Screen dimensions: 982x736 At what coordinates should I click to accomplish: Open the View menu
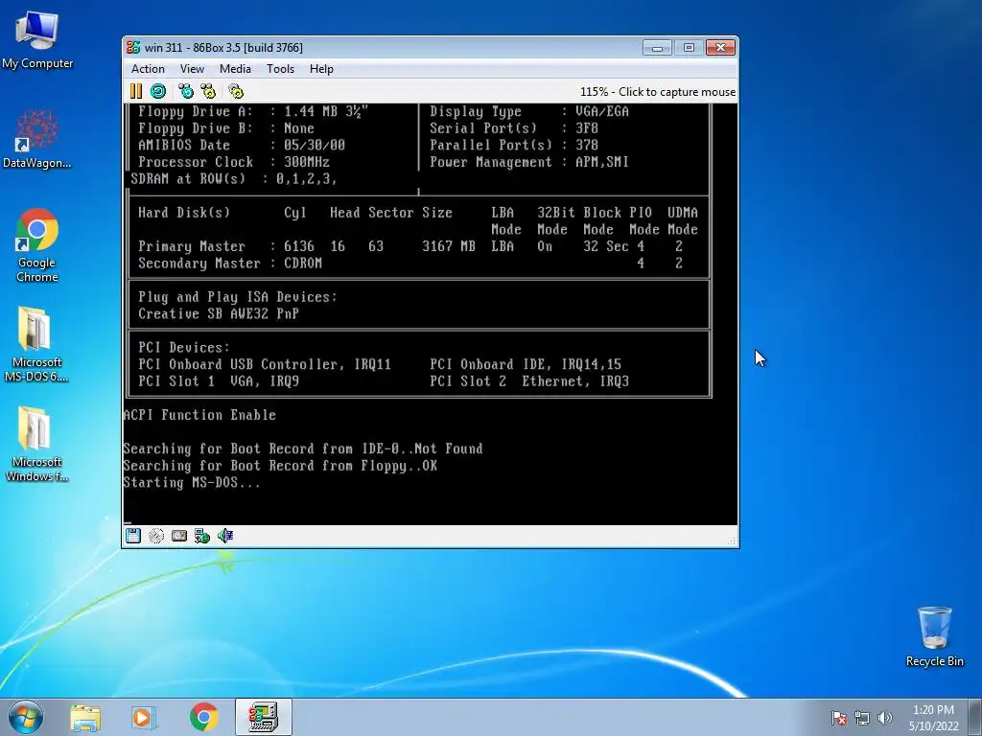point(192,69)
